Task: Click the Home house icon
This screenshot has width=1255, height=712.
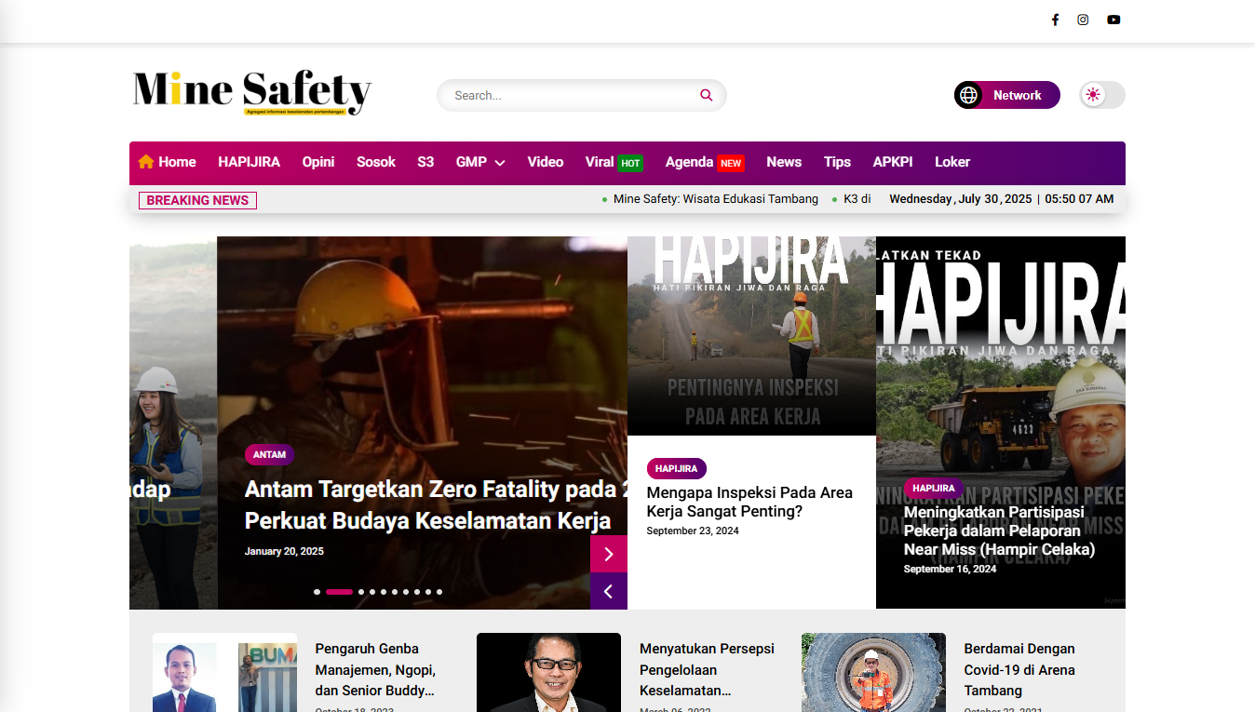Action: (146, 162)
